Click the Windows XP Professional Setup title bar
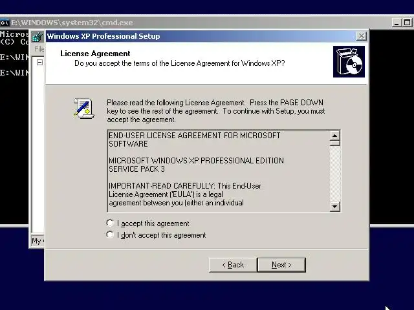 click(201, 36)
